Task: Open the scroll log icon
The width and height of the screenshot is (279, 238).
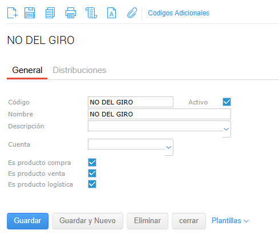Action: pyautogui.click(x=91, y=13)
